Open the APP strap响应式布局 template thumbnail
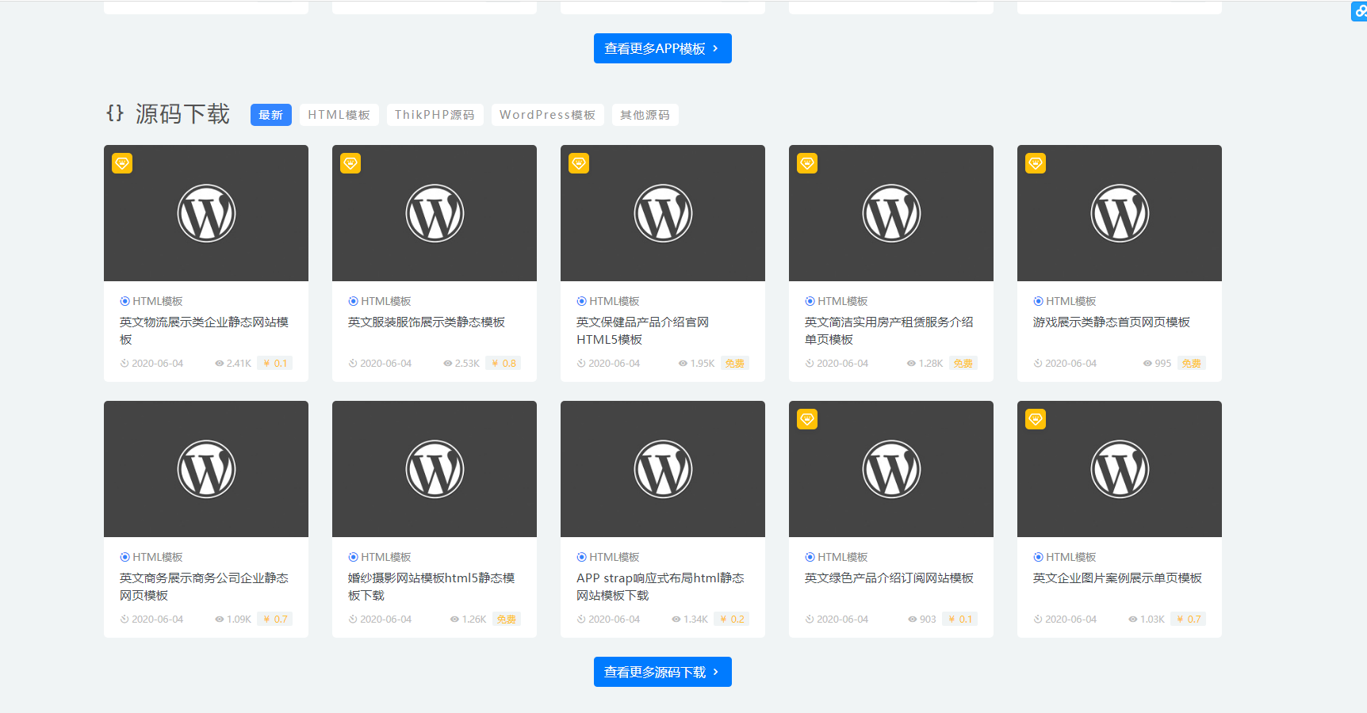The width and height of the screenshot is (1367, 713). [x=663, y=469]
